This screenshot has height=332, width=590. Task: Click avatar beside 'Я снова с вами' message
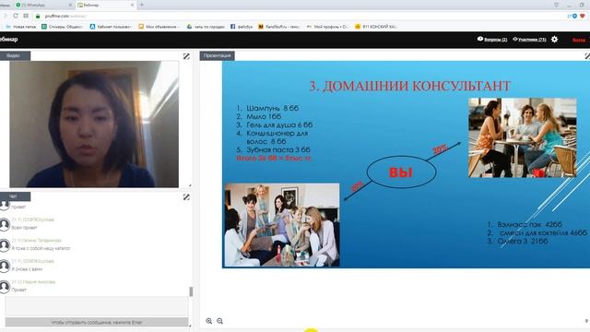(5, 266)
